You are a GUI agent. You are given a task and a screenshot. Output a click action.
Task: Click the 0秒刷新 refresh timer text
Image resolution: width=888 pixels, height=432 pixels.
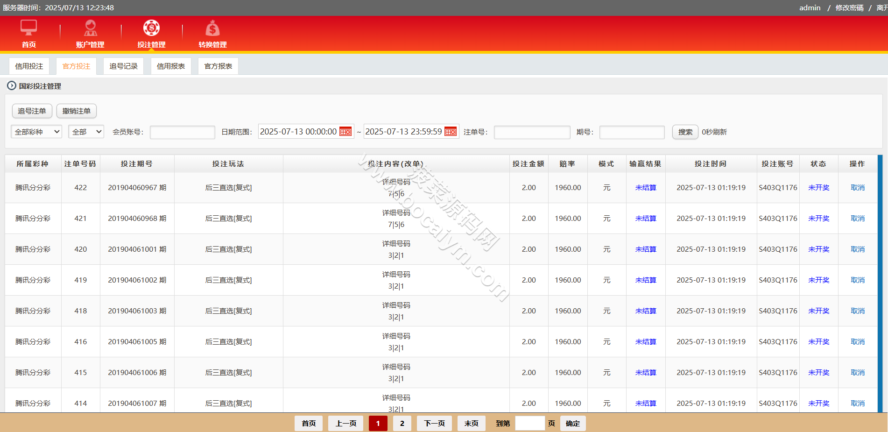point(714,132)
